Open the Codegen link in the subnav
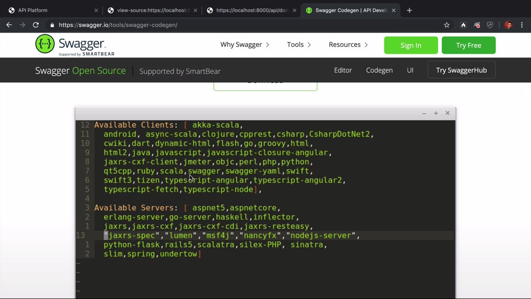This screenshot has height=299, width=531. [379, 70]
